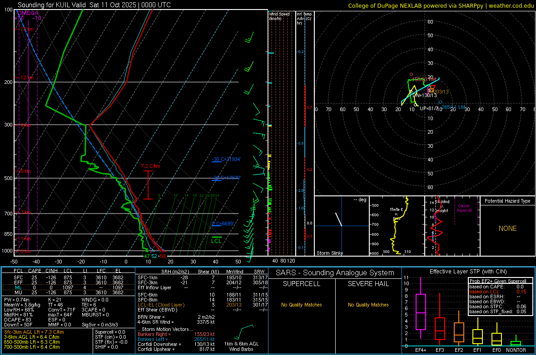Click the SUPERCELL column heading
The width and height of the screenshot is (536, 355).
click(x=302, y=284)
